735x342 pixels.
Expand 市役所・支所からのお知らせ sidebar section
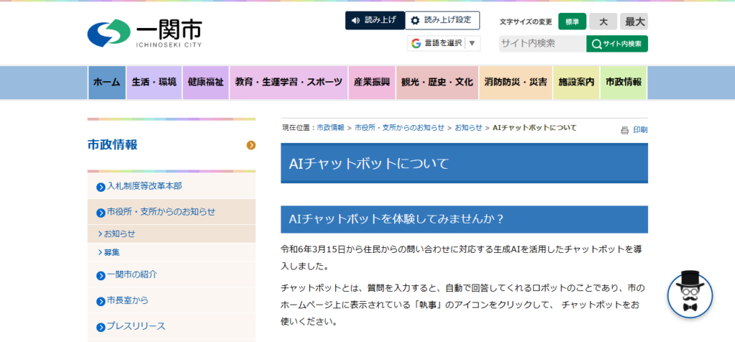click(100, 212)
